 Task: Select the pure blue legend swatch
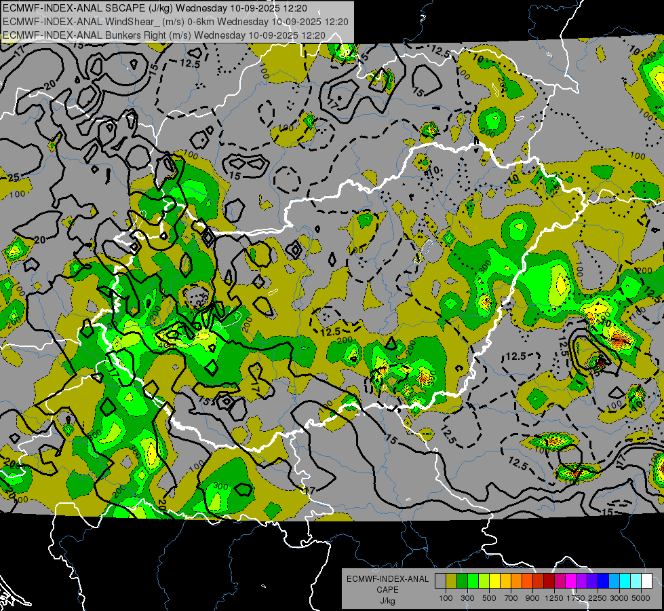click(604, 581)
